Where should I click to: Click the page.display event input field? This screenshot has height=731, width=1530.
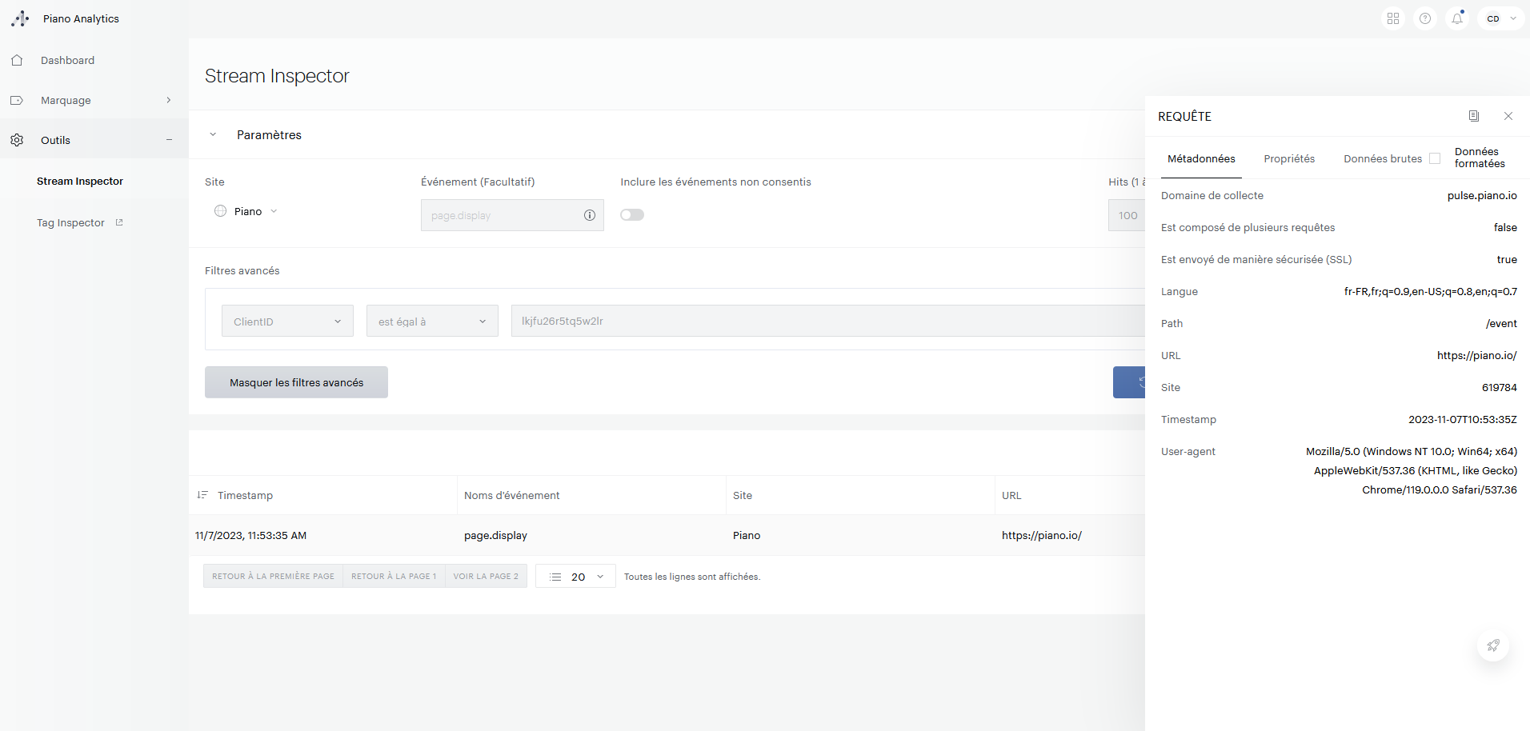coord(500,215)
